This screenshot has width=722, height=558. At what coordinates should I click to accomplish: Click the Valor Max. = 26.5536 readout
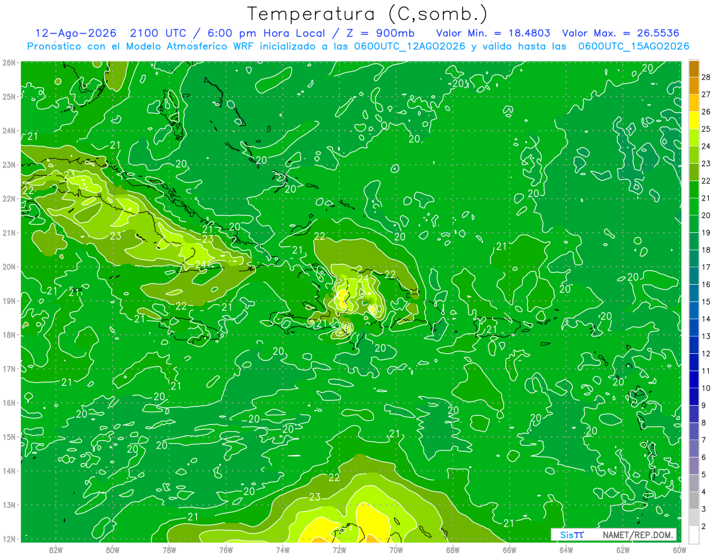tap(621, 33)
